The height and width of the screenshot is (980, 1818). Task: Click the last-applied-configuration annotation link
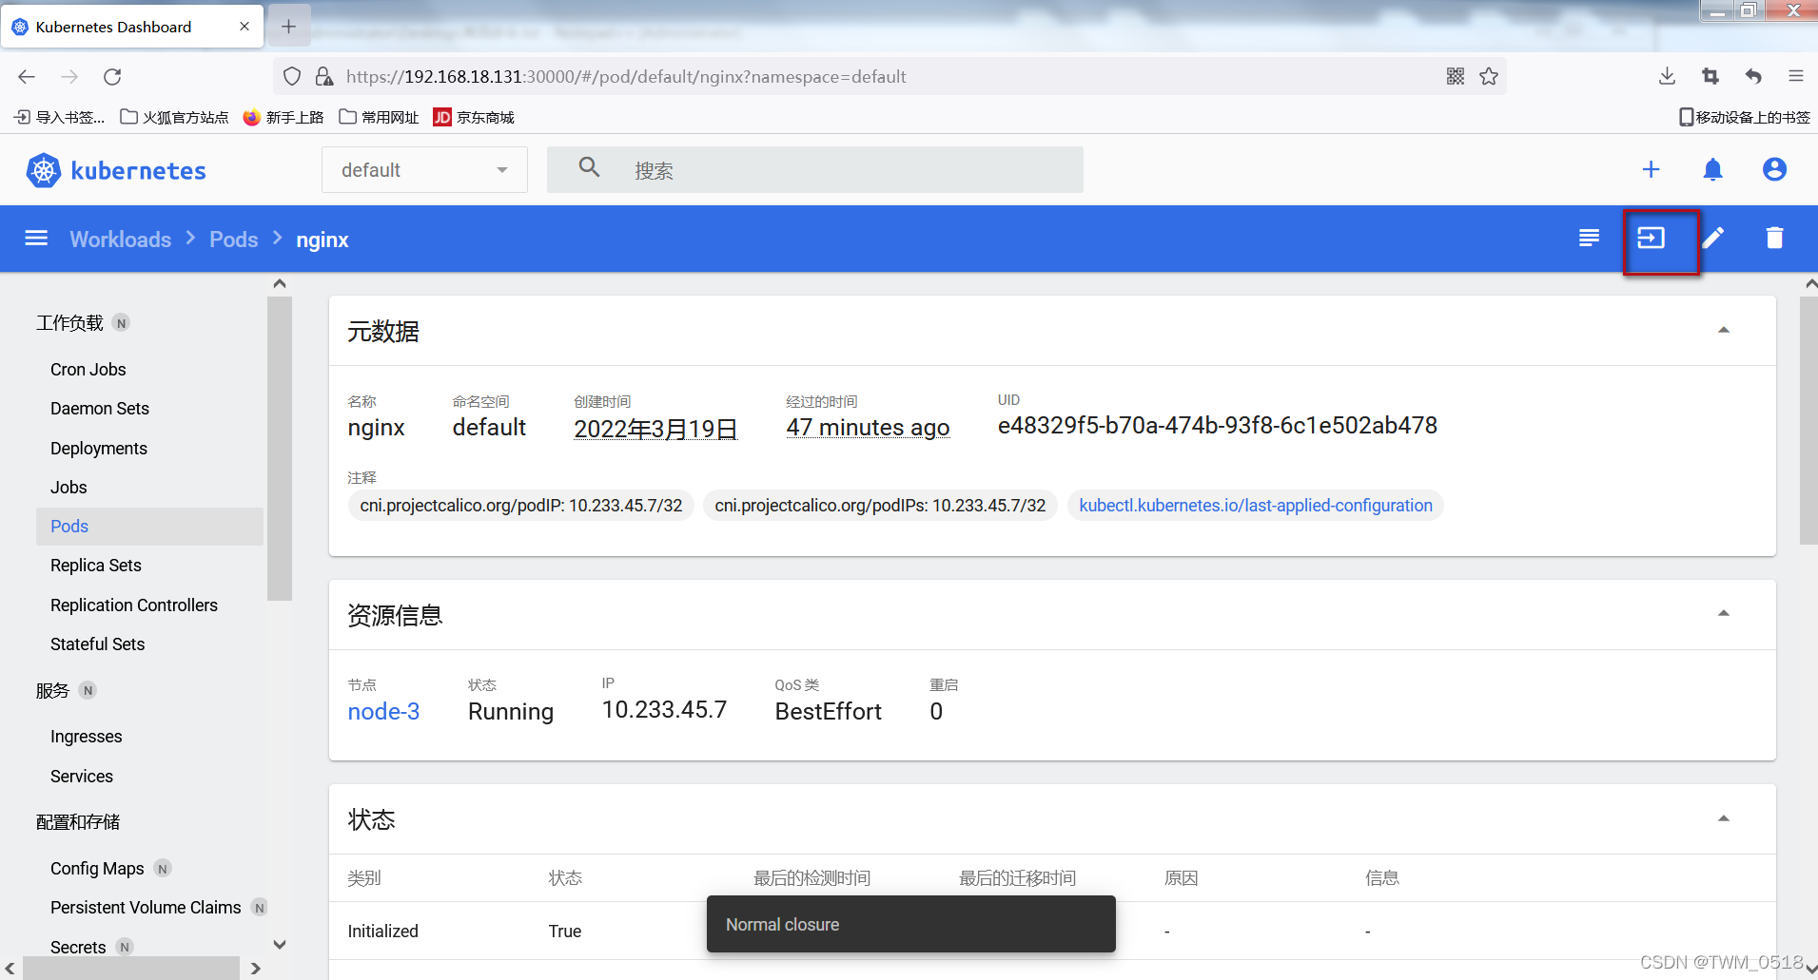coord(1255,506)
